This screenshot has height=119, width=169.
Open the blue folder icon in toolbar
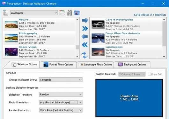(x=77, y=13)
